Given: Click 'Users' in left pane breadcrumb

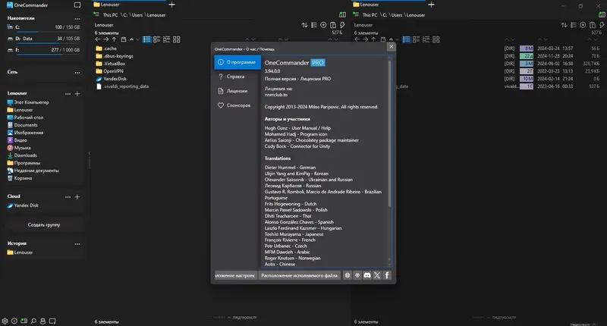Looking at the screenshot, I should 137,15.
